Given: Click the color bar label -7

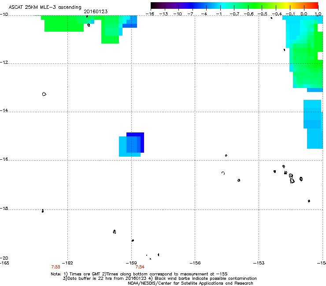Looking at the screenshot, I should point(191,14).
